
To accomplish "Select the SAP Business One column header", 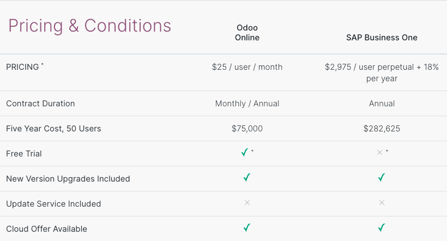I will click(x=382, y=38).
